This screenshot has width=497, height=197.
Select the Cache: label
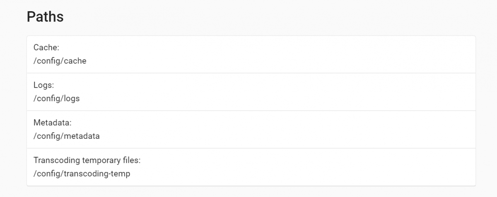tap(46, 48)
